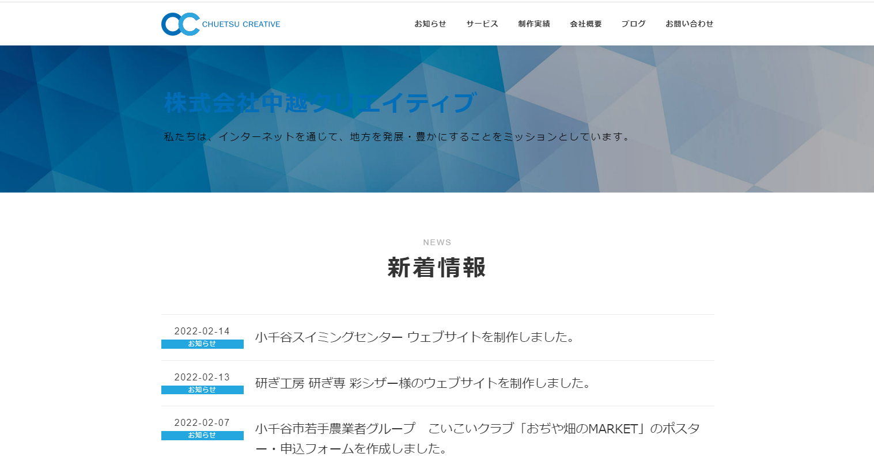The width and height of the screenshot is (874, 465).
Task: Open こいこいクラブ おぢや畑のMARKET news article
Action: (x=478, y=439)
